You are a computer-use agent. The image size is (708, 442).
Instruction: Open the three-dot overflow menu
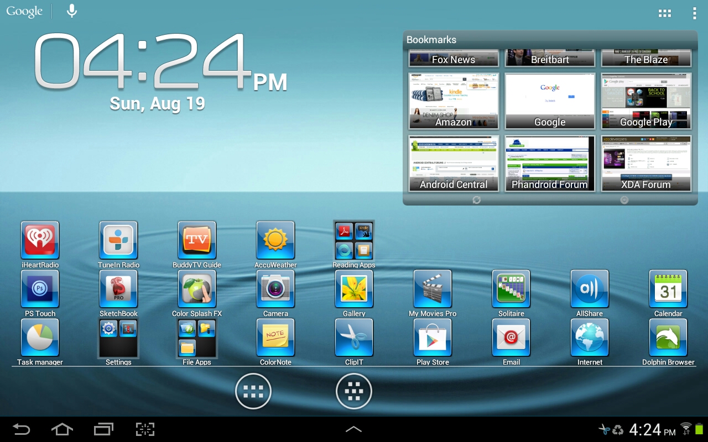pyautogui.click(x=694, y=13)
